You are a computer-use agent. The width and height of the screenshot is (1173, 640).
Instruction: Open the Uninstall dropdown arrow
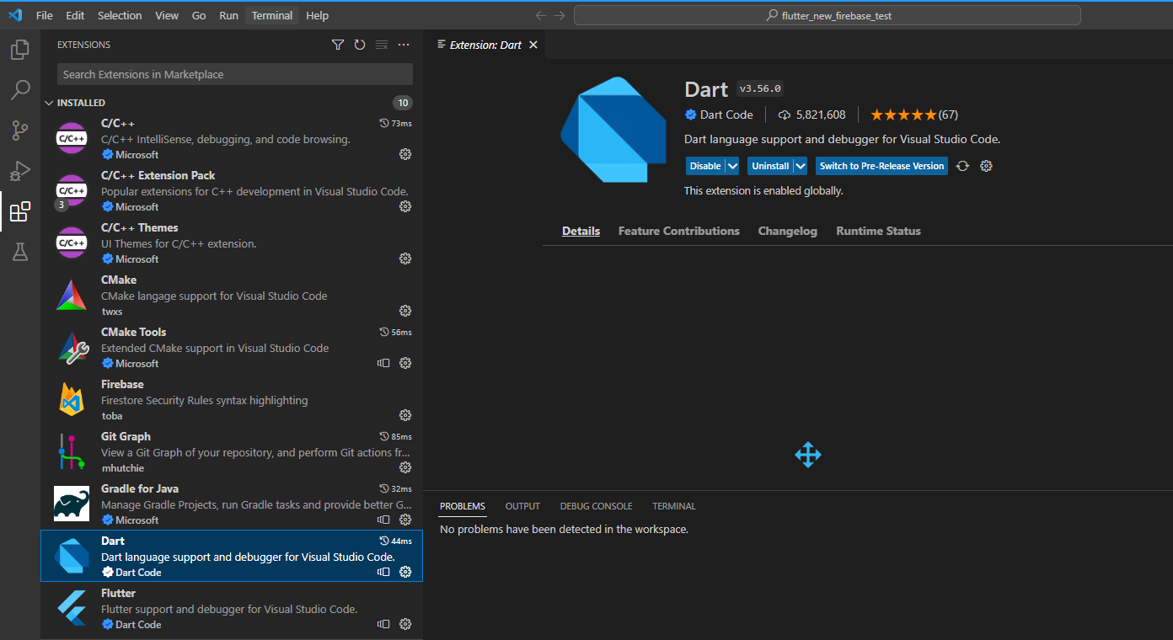[x=801, y=166]
